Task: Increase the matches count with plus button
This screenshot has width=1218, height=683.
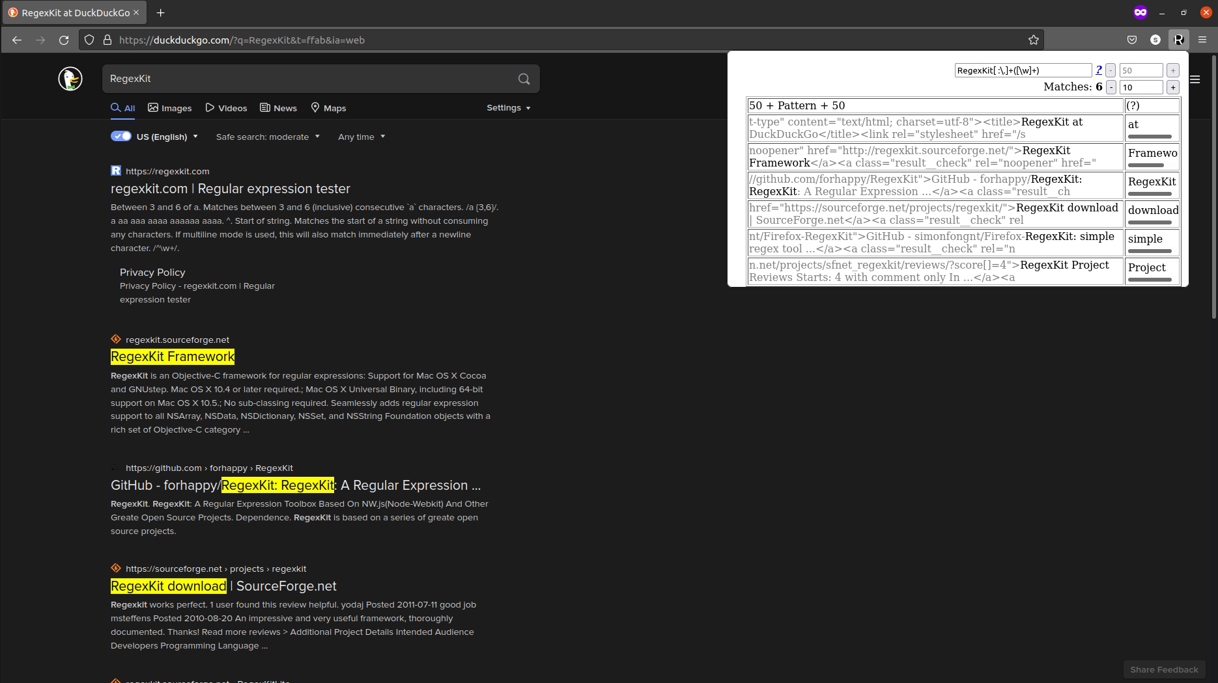Action: (1173, 87)
